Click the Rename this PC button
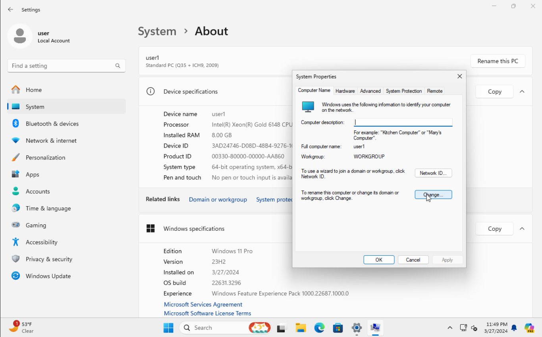This screenshot has width=542, height=337. click(x=498, y=61)
